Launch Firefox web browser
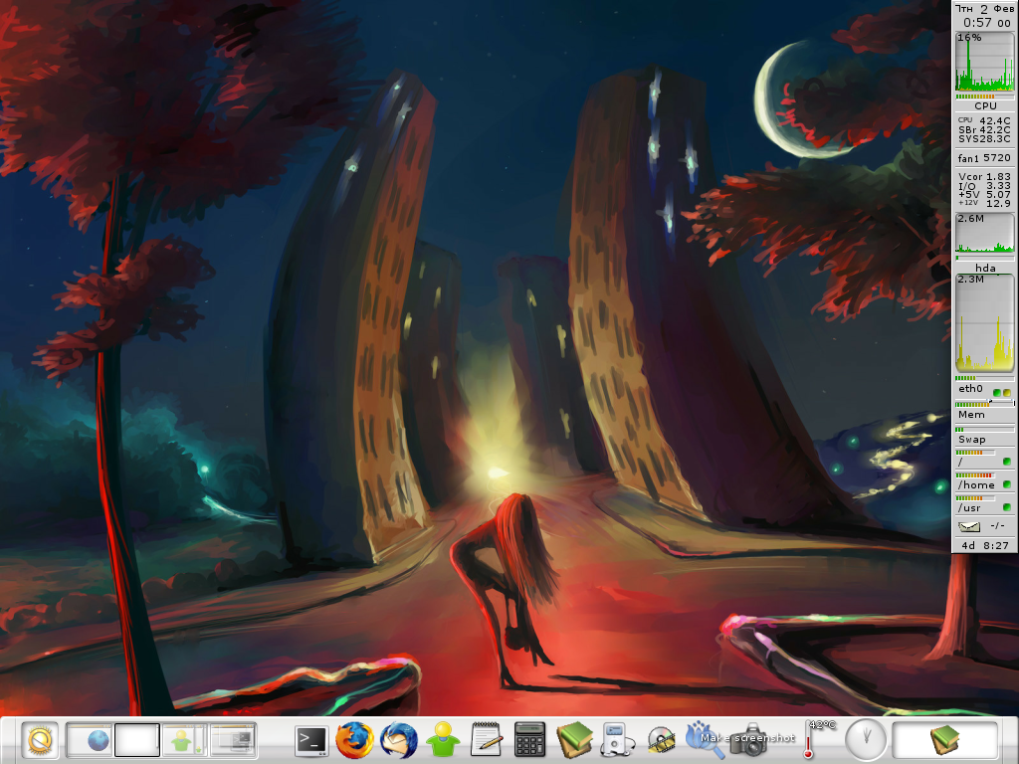1019x764 pixels. (x=355, y=740)
